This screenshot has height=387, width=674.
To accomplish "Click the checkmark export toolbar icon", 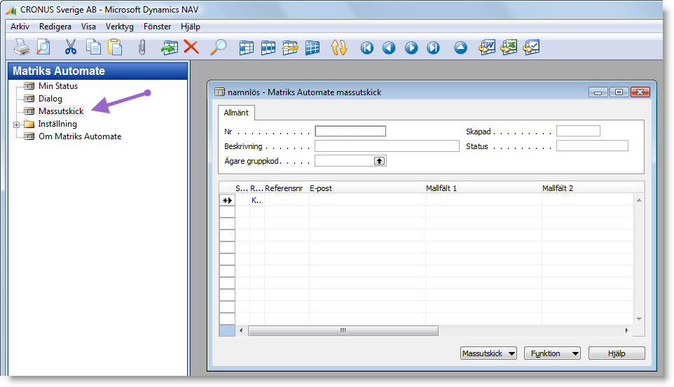I will [531, 48].
